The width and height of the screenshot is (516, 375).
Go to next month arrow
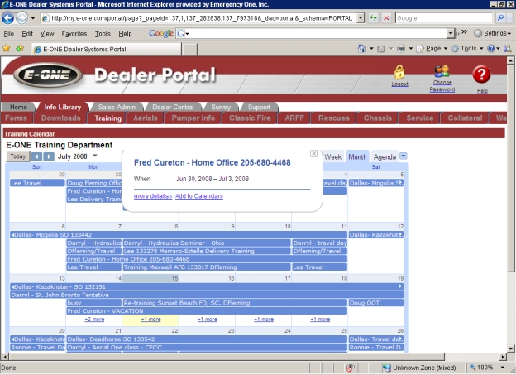click(x=49, y=156)
